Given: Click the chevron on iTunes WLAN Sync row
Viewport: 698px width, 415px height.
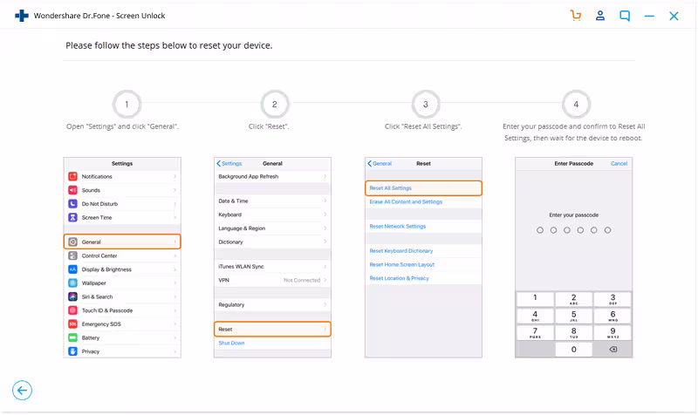Looking at the screenshot, I should coord(325,267).
